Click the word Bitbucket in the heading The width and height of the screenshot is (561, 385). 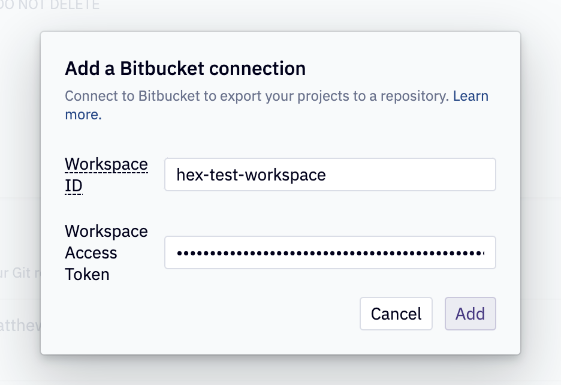click(x=163, y=68)
